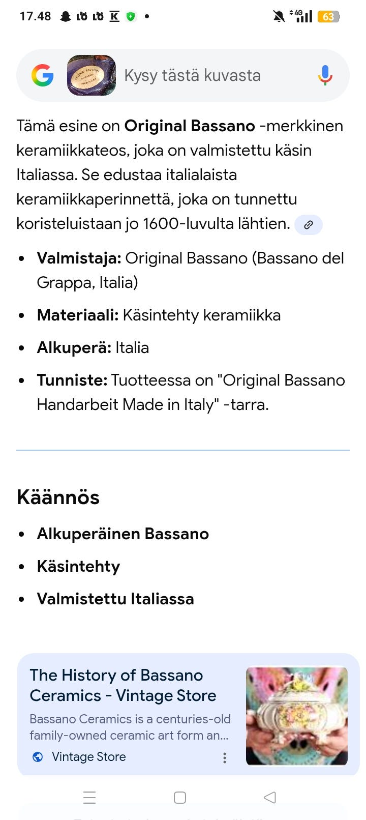Viewport: 366px width, 820px height.
Task: Tap the Snapchat notification icon in status bar
Action: 65,16
